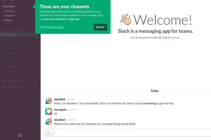Click the 'Hi' message text
Viewport: 211px width, 140px height.
pos(56,114)
